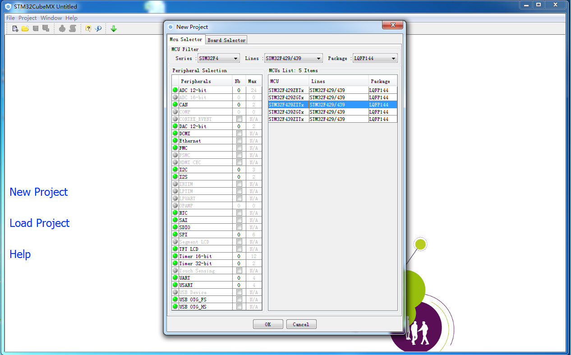This screenshot has width=571, height=355.
Task: Open the Help question-mark toolbar icon
Action: (88, 28)
